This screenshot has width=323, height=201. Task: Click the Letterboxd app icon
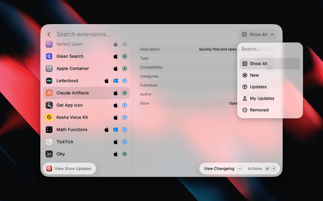[x=49, y=80]
